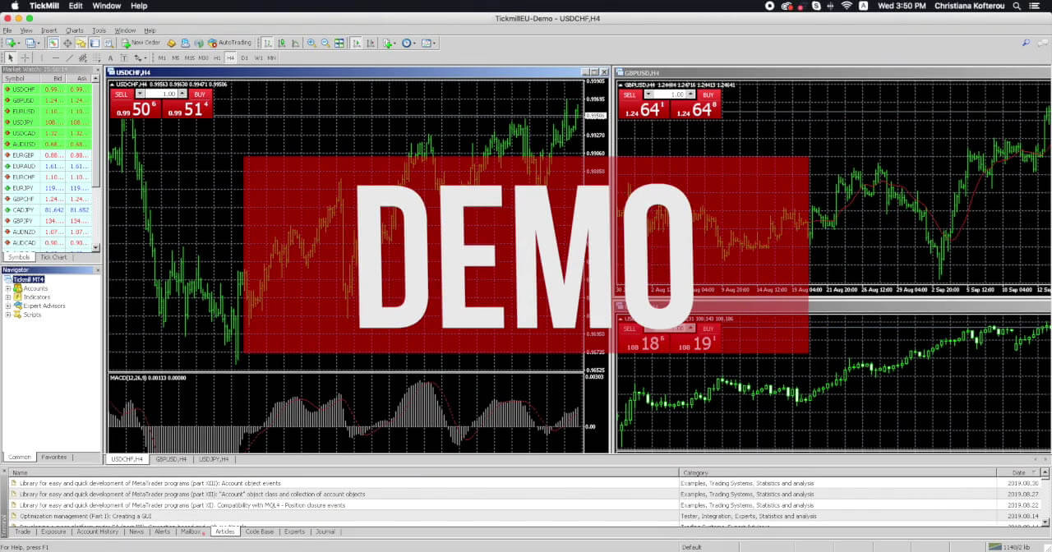Image resolution: width=1052 pixels, height=552 pixels.
Task: Expand Expert Advisors tree in Navigator
Action: pos(8,306)
